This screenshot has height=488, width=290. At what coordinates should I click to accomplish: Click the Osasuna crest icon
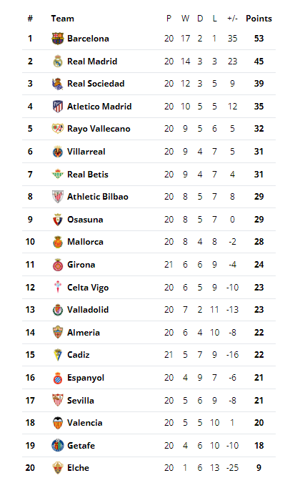coord(58,220)
